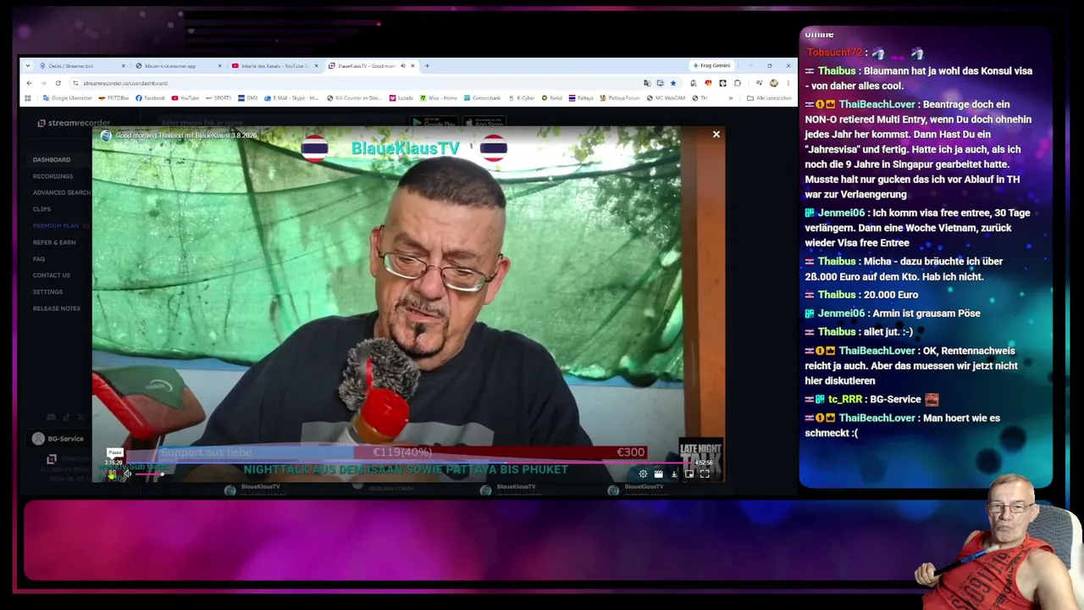Open the E-Mail - Skype bookmark
Screen dimensions: 1084x610
[x=291, y=98]
